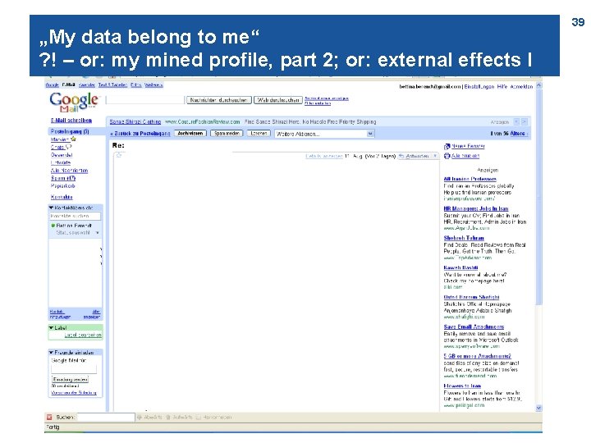The image size is (591, 443).
Task: Click the Ältere messages link
Action: pos(518,134)
